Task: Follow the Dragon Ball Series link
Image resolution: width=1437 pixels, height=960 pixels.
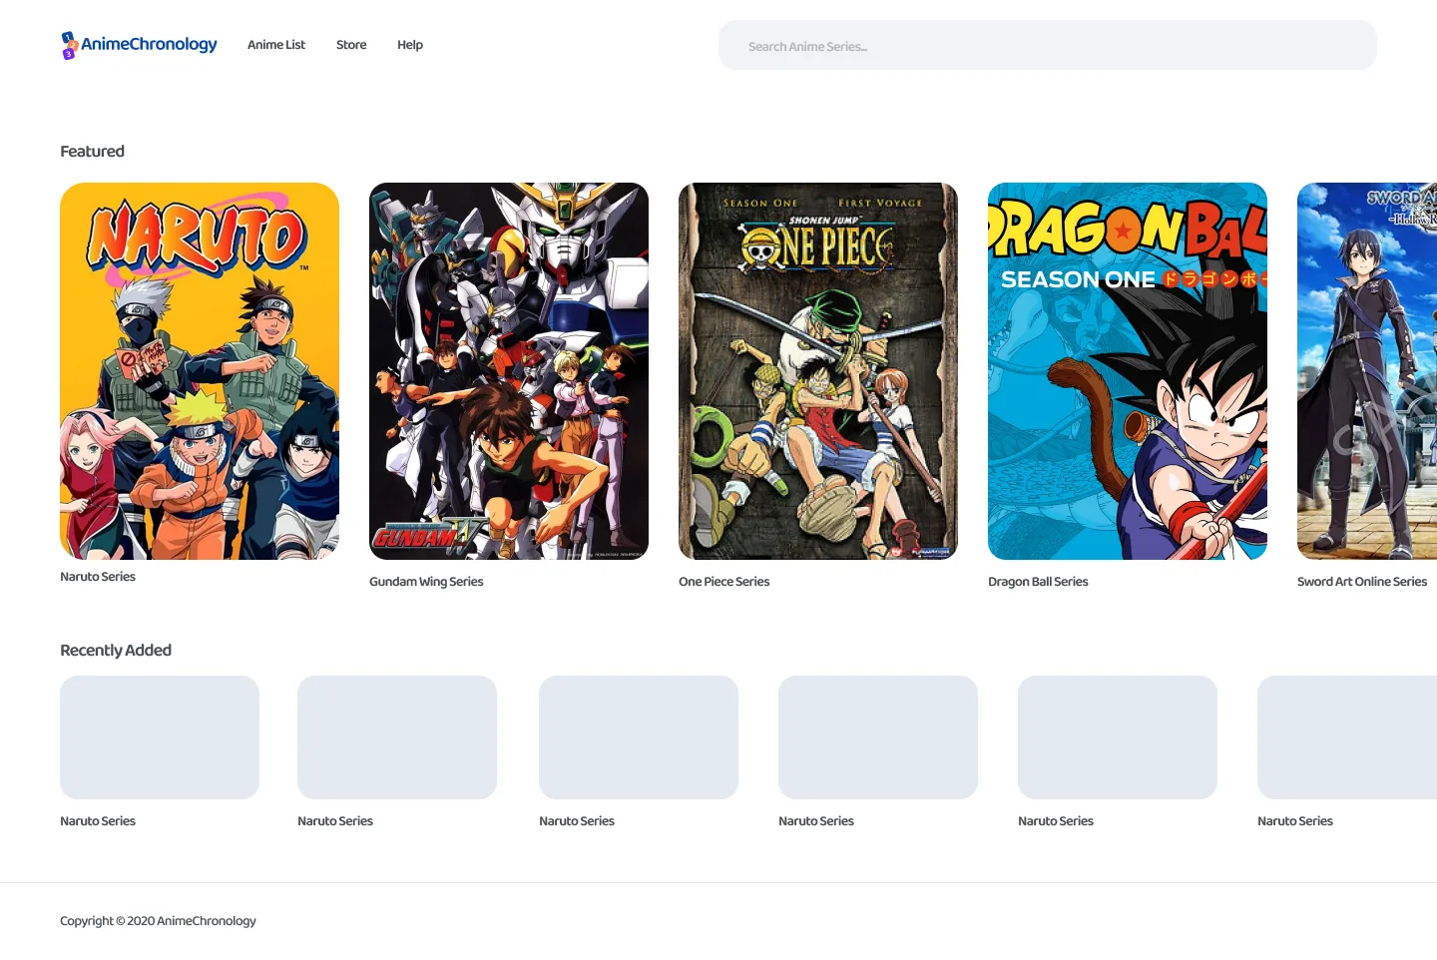Action: click(1038, 582)
